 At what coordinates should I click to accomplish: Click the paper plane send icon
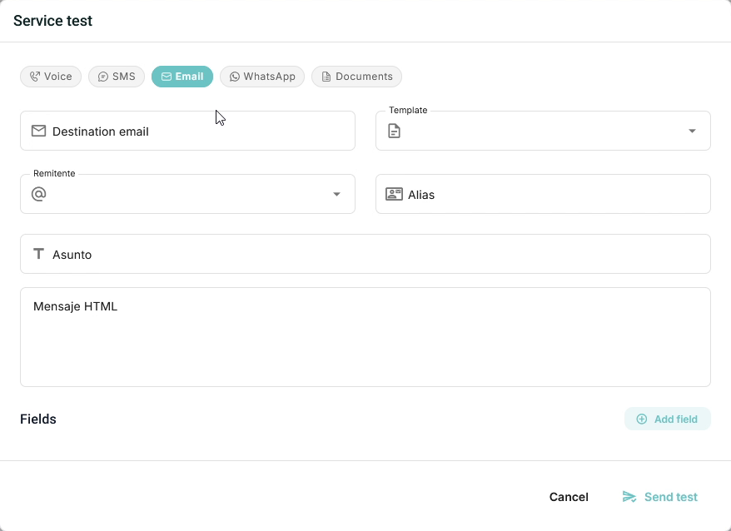[x=629, y=497]
